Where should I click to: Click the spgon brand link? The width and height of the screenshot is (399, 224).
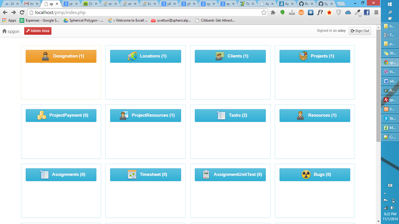11,31
